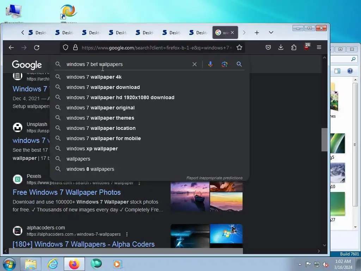Bookmark this page with the star

click(x=239, y=48)
